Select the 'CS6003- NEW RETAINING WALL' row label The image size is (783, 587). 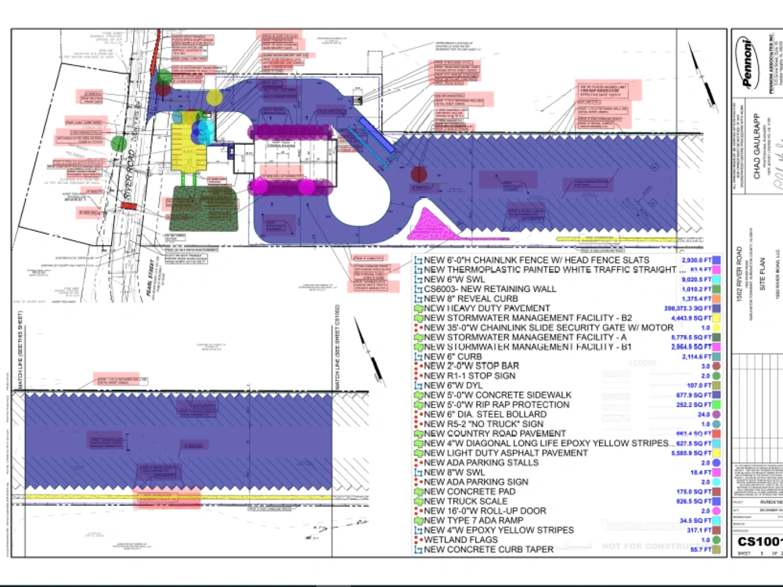tap(490, 289)
